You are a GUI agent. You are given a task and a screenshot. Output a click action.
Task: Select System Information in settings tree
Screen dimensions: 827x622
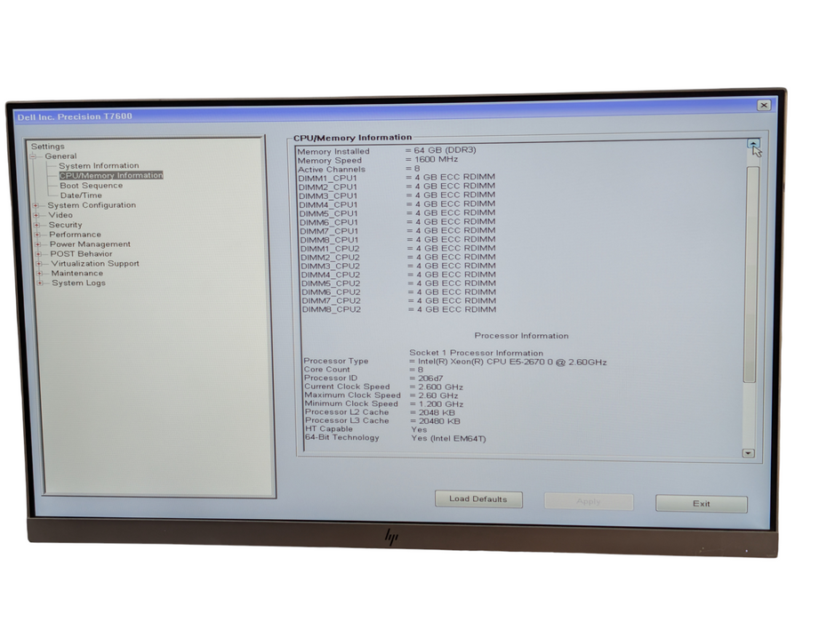99,165
